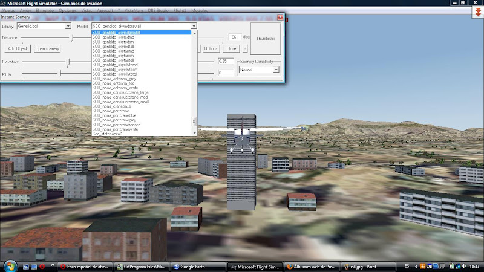Adjust the Pitch slider handle
Screen dimensions: 484x272
point(60,74)
